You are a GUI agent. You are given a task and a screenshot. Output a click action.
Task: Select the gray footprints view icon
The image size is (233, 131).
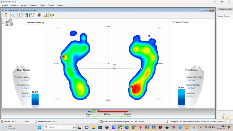click(21, 15)
